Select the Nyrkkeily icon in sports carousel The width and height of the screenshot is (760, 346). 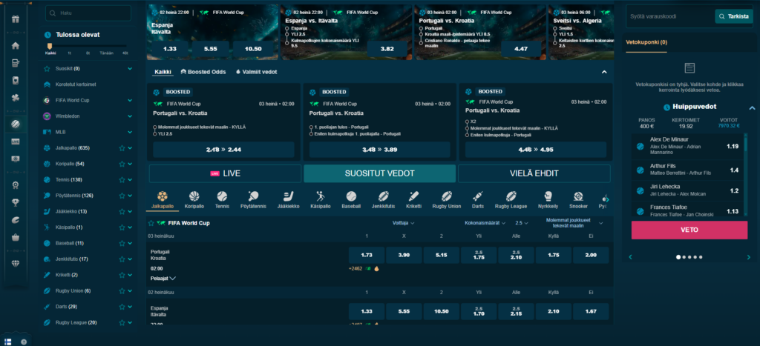548,196
